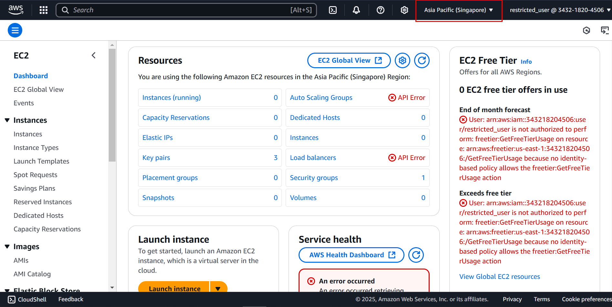Refresh the Resources panel
This screenshot has height=307, width=612.
coord(422,60)
